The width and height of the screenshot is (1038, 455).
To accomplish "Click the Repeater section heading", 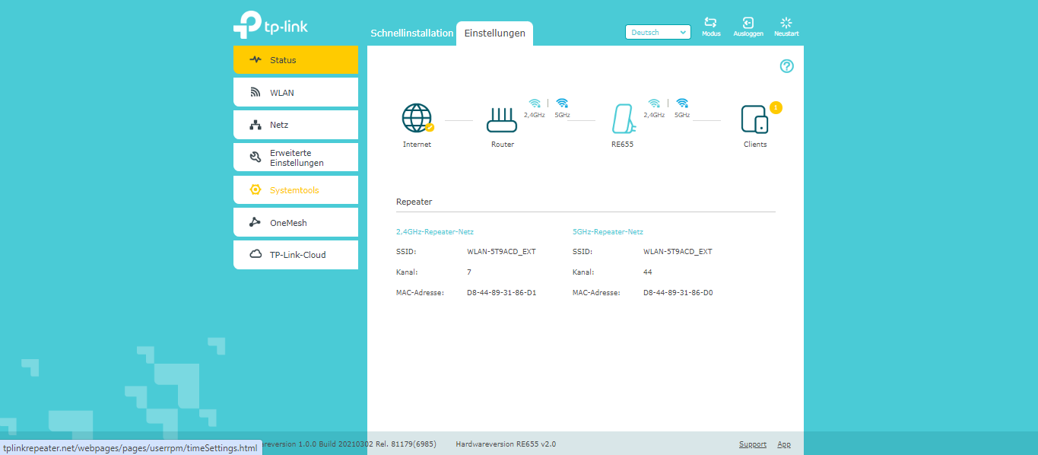I will pos(414,202).
